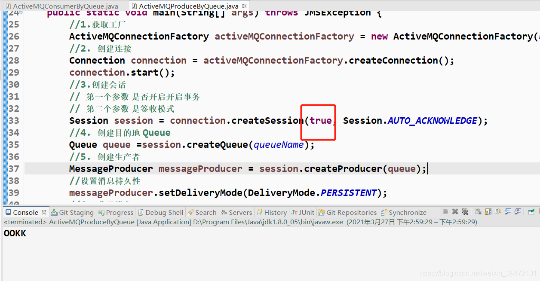Open the JUnit view tab

(x=303, y=212)
